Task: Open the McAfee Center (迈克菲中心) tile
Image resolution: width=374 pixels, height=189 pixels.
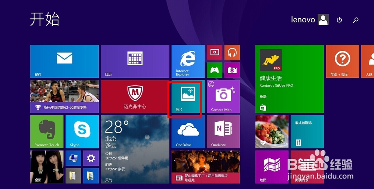Action: pyautogui.click(x=135, y=96)
